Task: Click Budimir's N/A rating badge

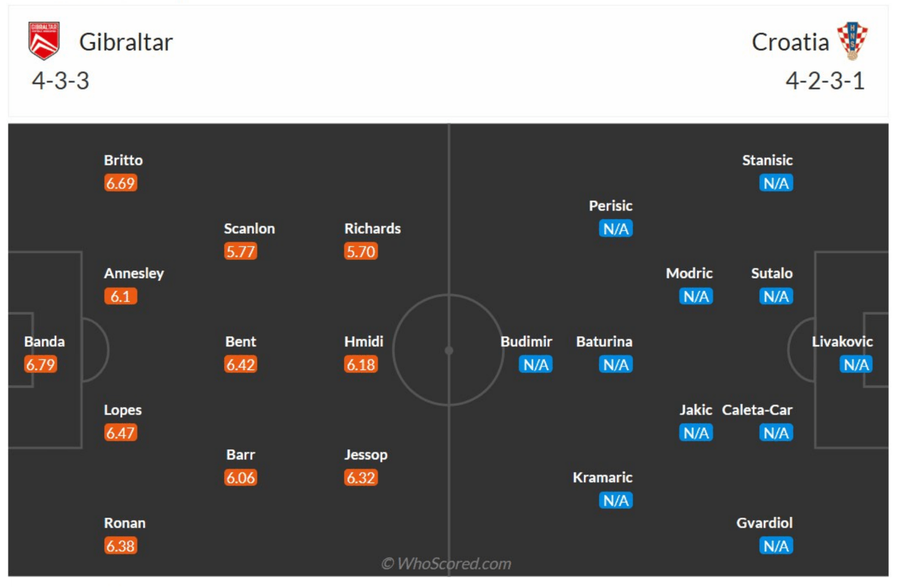Action: [x=536, y=365]
